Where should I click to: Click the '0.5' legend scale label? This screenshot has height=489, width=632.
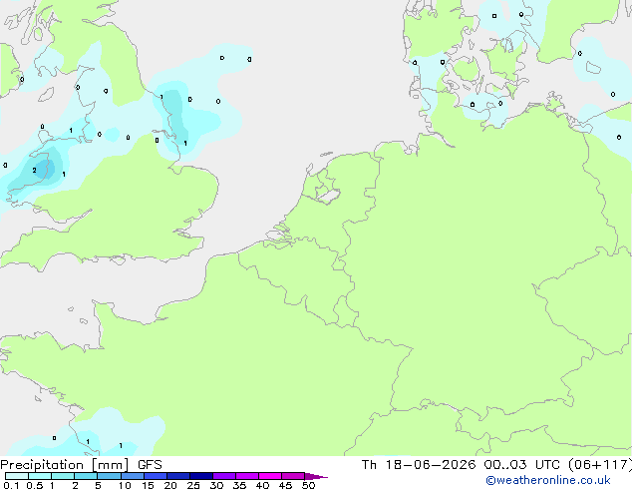click(34, 485)
